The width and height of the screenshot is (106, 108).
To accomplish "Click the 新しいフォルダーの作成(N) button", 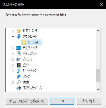I will tap(27, 101).
